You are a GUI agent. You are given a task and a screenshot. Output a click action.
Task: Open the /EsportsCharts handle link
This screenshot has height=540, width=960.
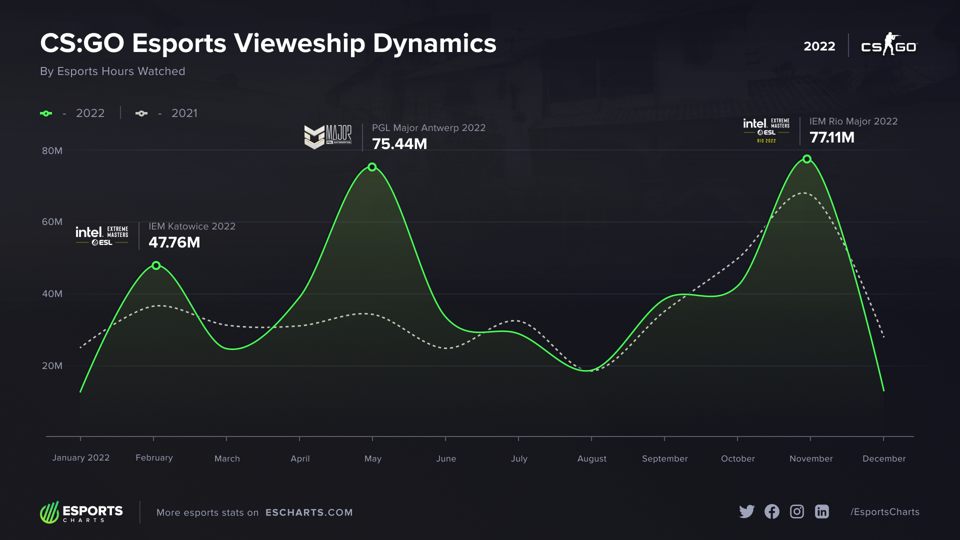click(x=884, y=512)
